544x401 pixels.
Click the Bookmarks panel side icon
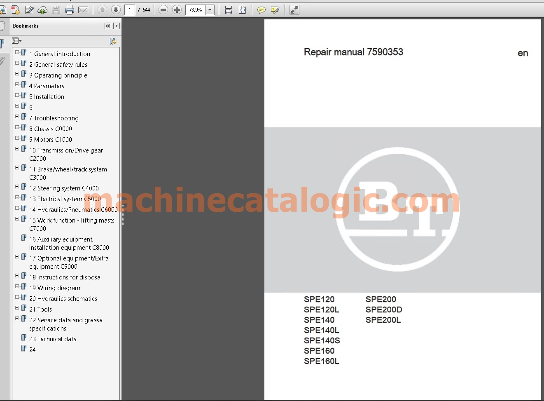coord(2,43)
